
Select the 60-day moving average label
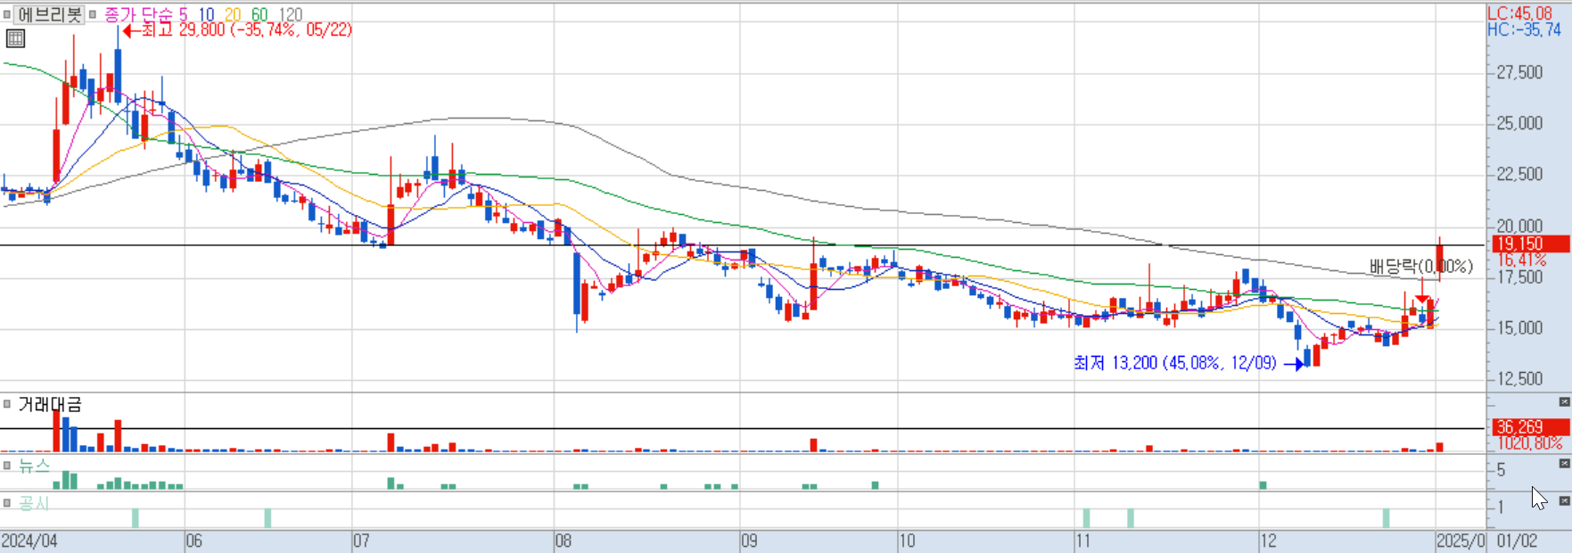259,14
